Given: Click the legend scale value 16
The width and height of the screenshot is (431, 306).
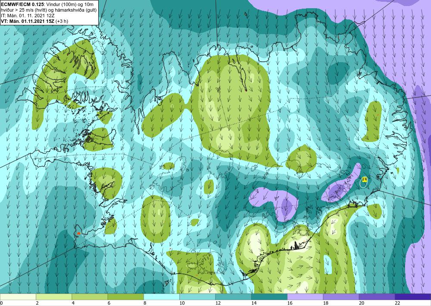Looking at the screenshot, I should point(290,303).
